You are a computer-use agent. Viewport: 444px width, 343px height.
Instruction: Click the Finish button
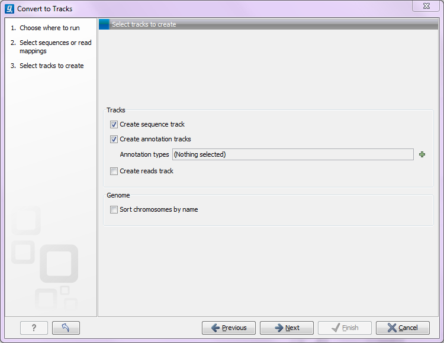point(345,328)
